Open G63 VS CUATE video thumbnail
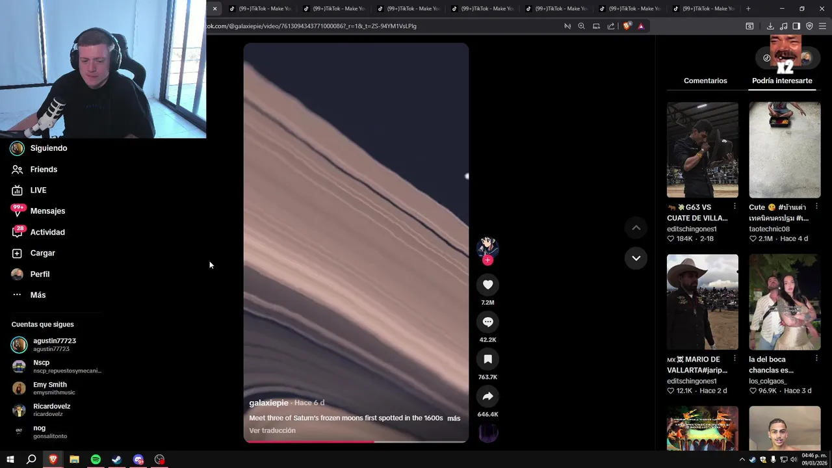 702,149
